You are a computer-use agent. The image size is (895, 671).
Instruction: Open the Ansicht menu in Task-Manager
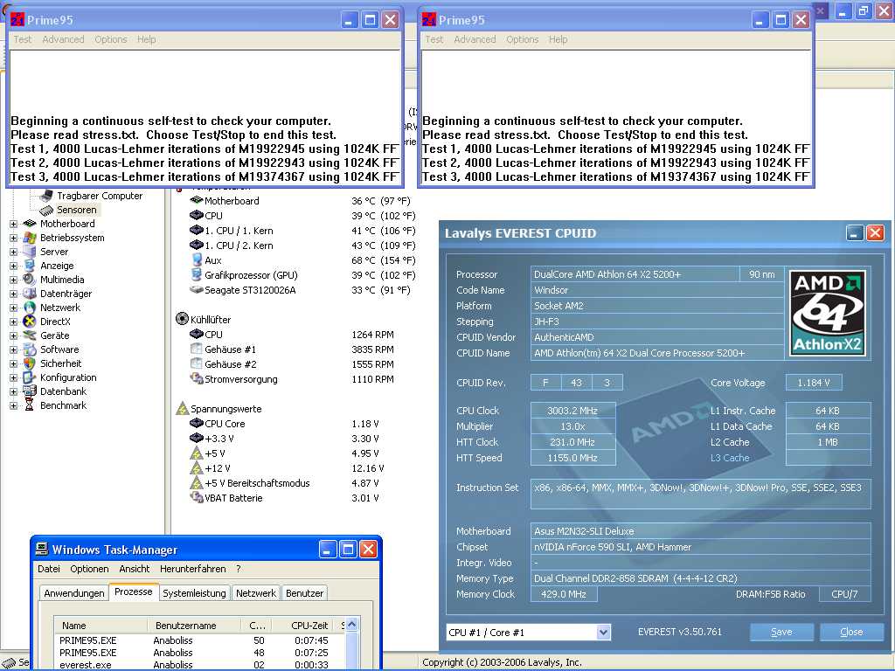point(134,569)
